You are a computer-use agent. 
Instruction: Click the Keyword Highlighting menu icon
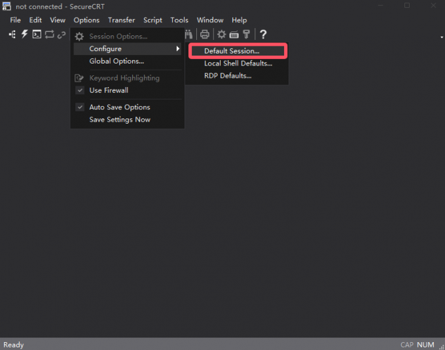[79, 78]
